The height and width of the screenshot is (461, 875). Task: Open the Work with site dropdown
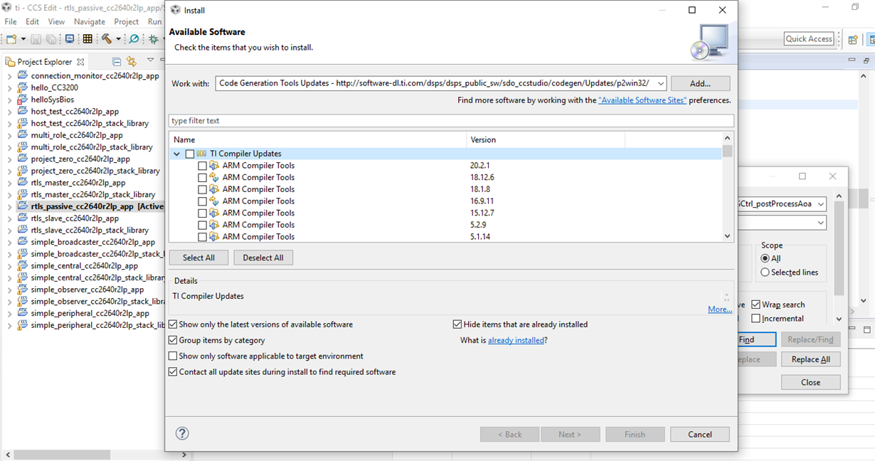click(x=661, y=83)
